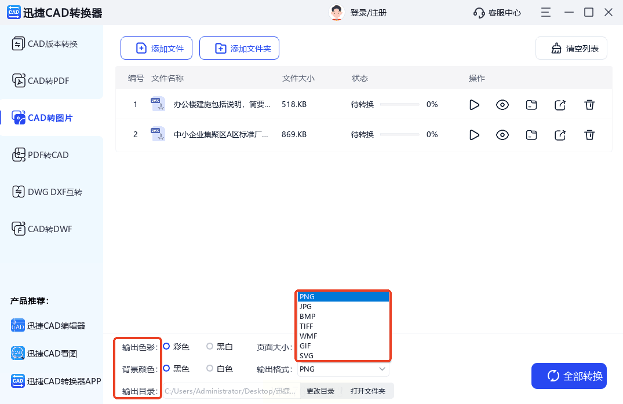Switch to CAD转PDF in sidebar
Image resolution: width=623 pixels, height=404 pixels.
point(49,81)
